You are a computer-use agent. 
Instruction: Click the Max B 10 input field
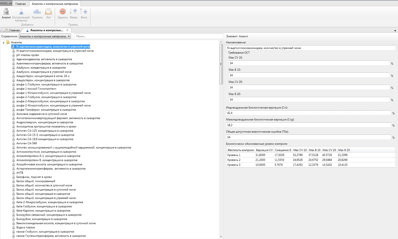pyautogui.click(x=309, y=75)
